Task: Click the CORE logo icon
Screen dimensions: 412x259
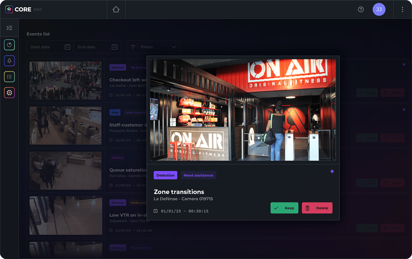Action: (x=9, y=9)
